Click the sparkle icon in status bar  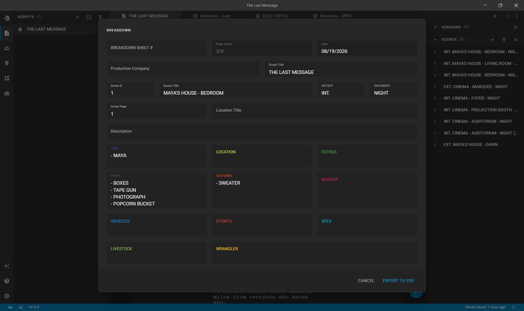pyautogui.click(x=21, y=307)
